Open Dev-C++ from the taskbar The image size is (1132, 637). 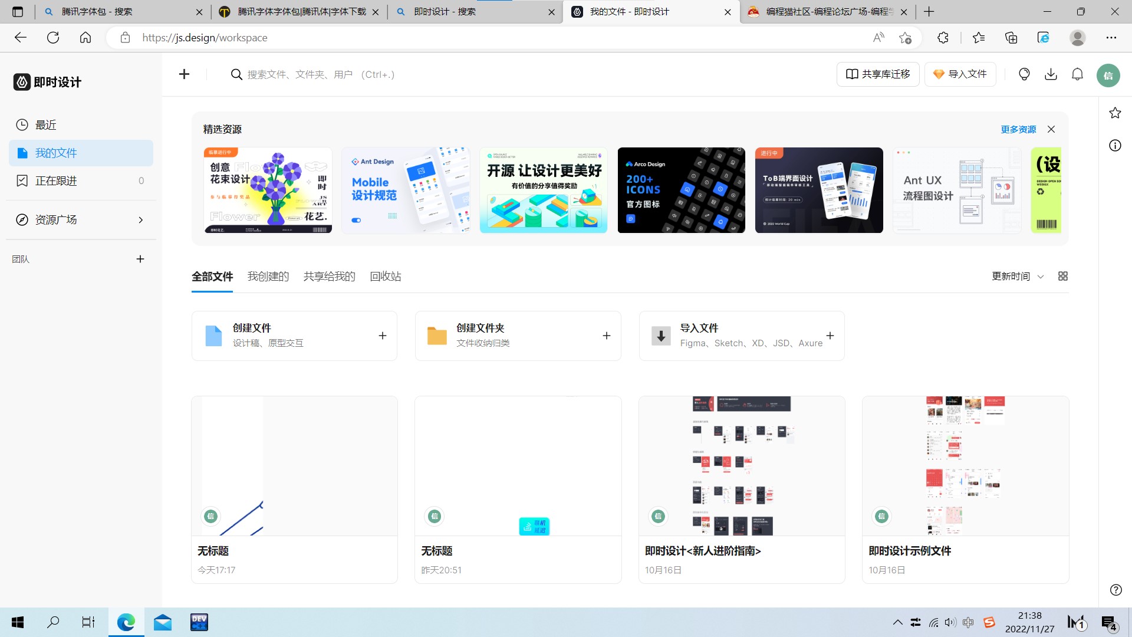coord(199,622)
